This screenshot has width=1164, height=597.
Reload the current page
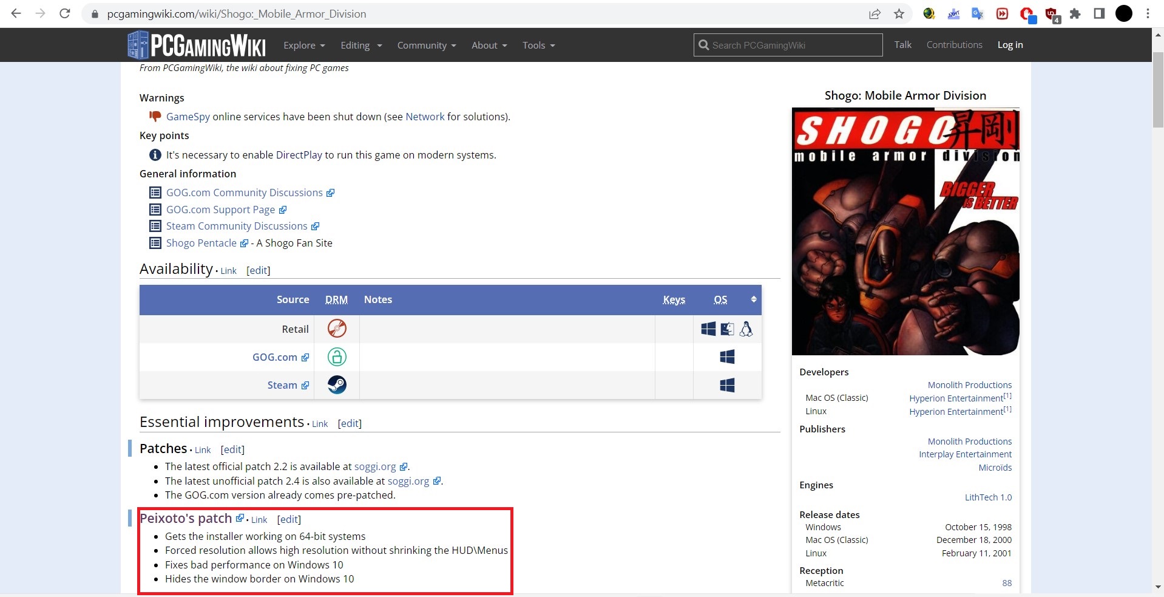tap(65, 13)
